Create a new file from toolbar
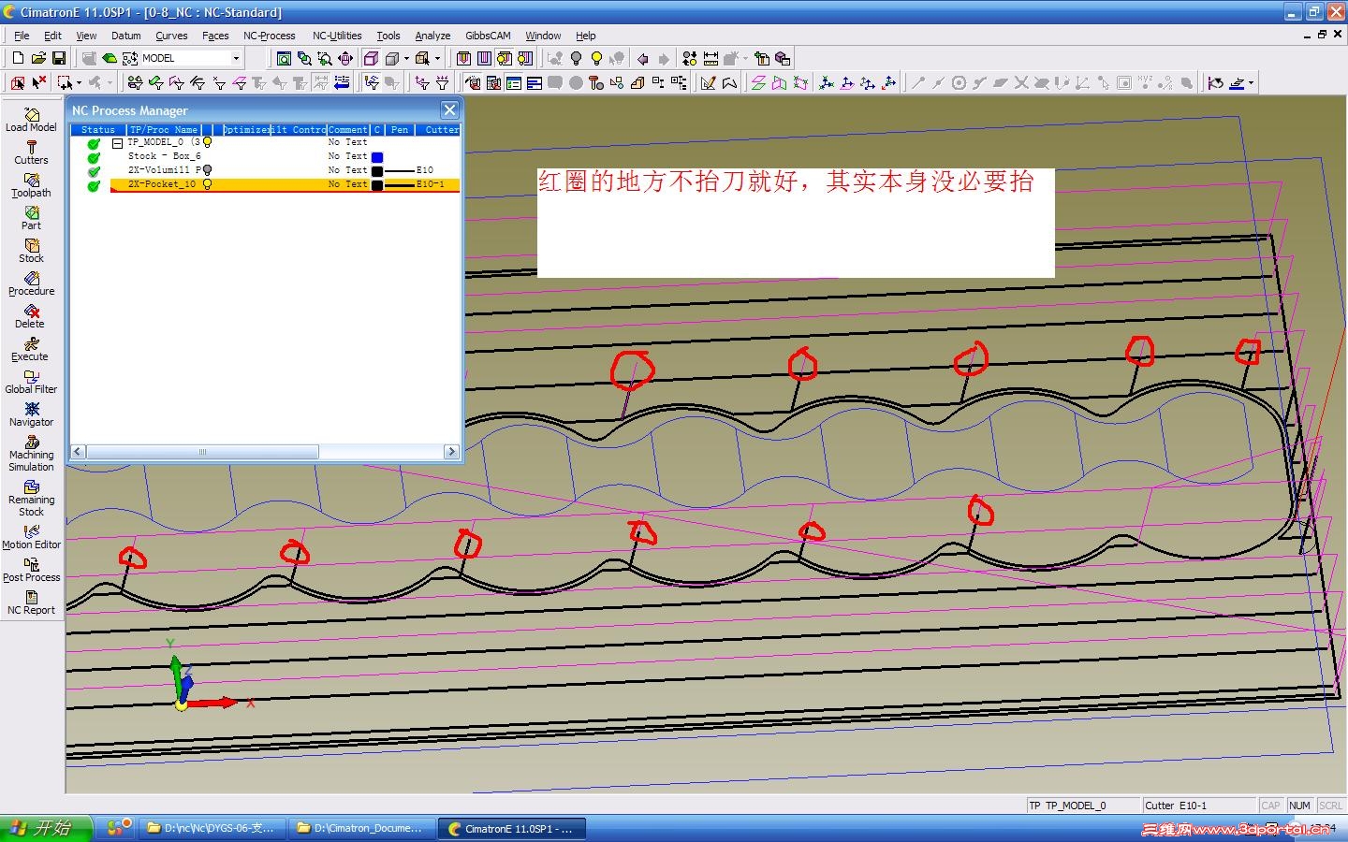The width and height of the screenshot is (1348, 842). point(18,58)
